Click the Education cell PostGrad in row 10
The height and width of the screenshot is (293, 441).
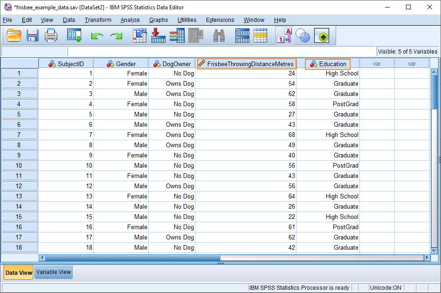tap(328, 165)
